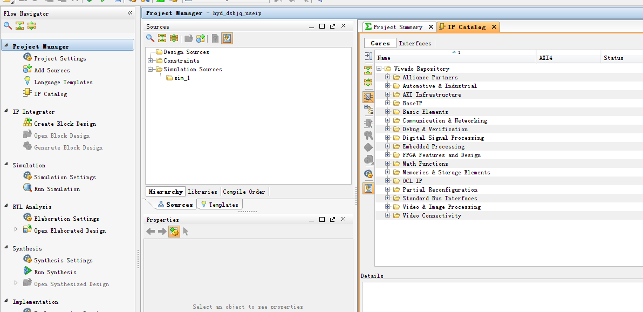Open Language Templates lightbulb icon

[x=28, y=82]
